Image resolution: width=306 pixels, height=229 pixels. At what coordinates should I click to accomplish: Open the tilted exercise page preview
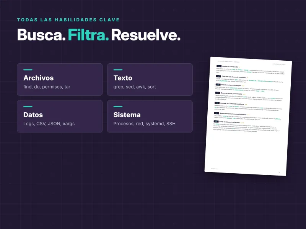coord(248,116)
